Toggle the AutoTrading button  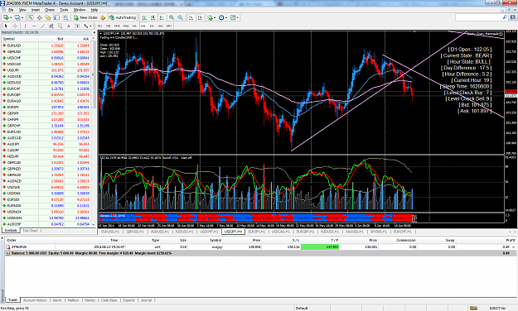[123, 17]
